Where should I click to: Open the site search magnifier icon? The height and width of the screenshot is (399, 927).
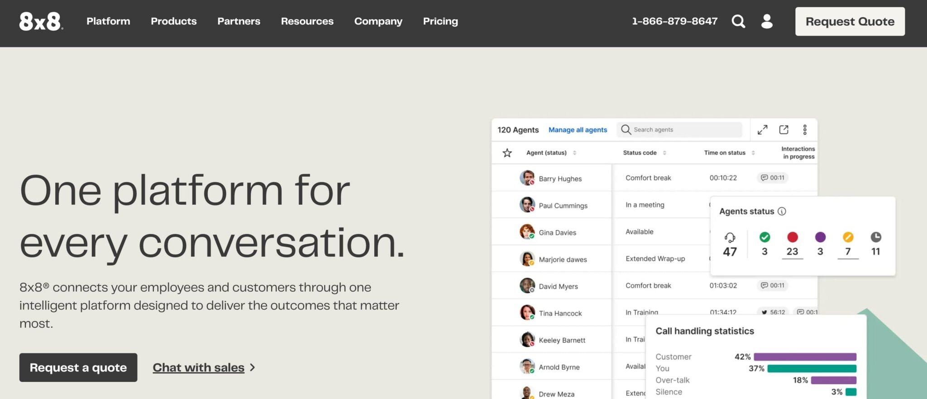(x=738, y=21)
